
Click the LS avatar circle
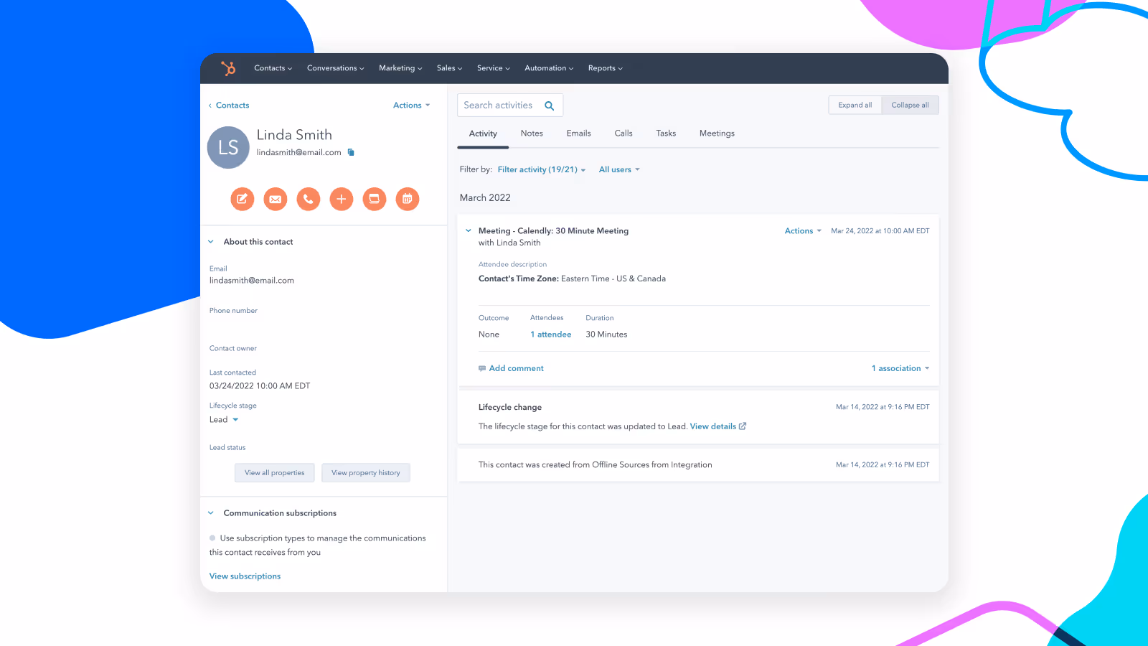[228, 147]
